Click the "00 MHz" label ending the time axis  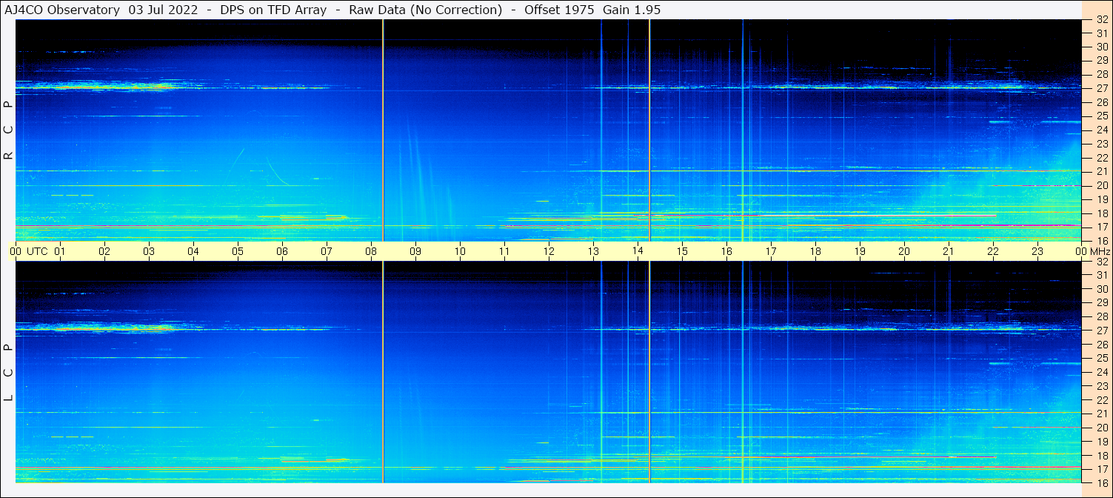[x=1092, y=251]
